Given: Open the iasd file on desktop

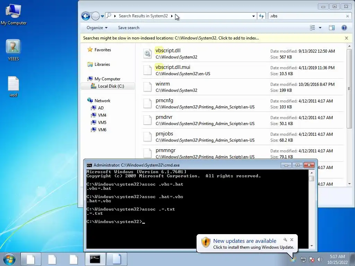Looking at the screenshot, I should pyautogui.click(x=14, y=86).
